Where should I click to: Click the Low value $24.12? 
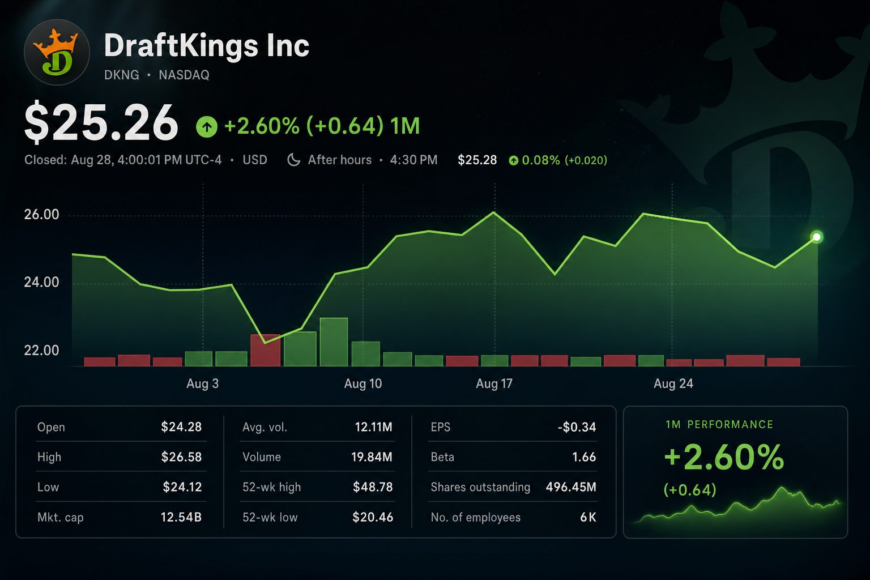[x=182, y=487]
